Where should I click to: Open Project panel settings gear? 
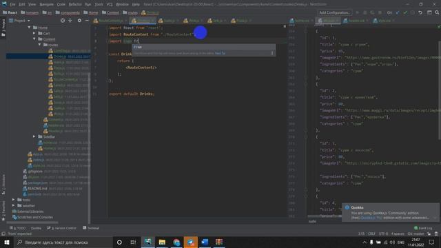point(80,21)
